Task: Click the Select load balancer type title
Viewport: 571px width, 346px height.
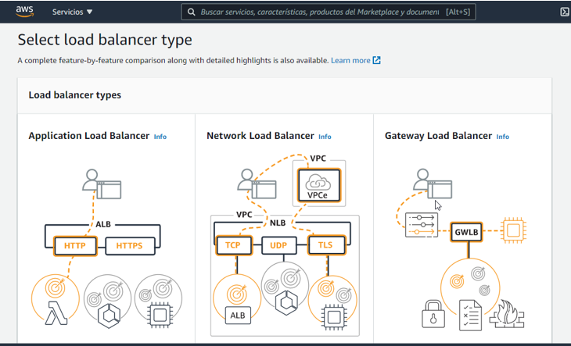Action: click(x=105, y=40)
